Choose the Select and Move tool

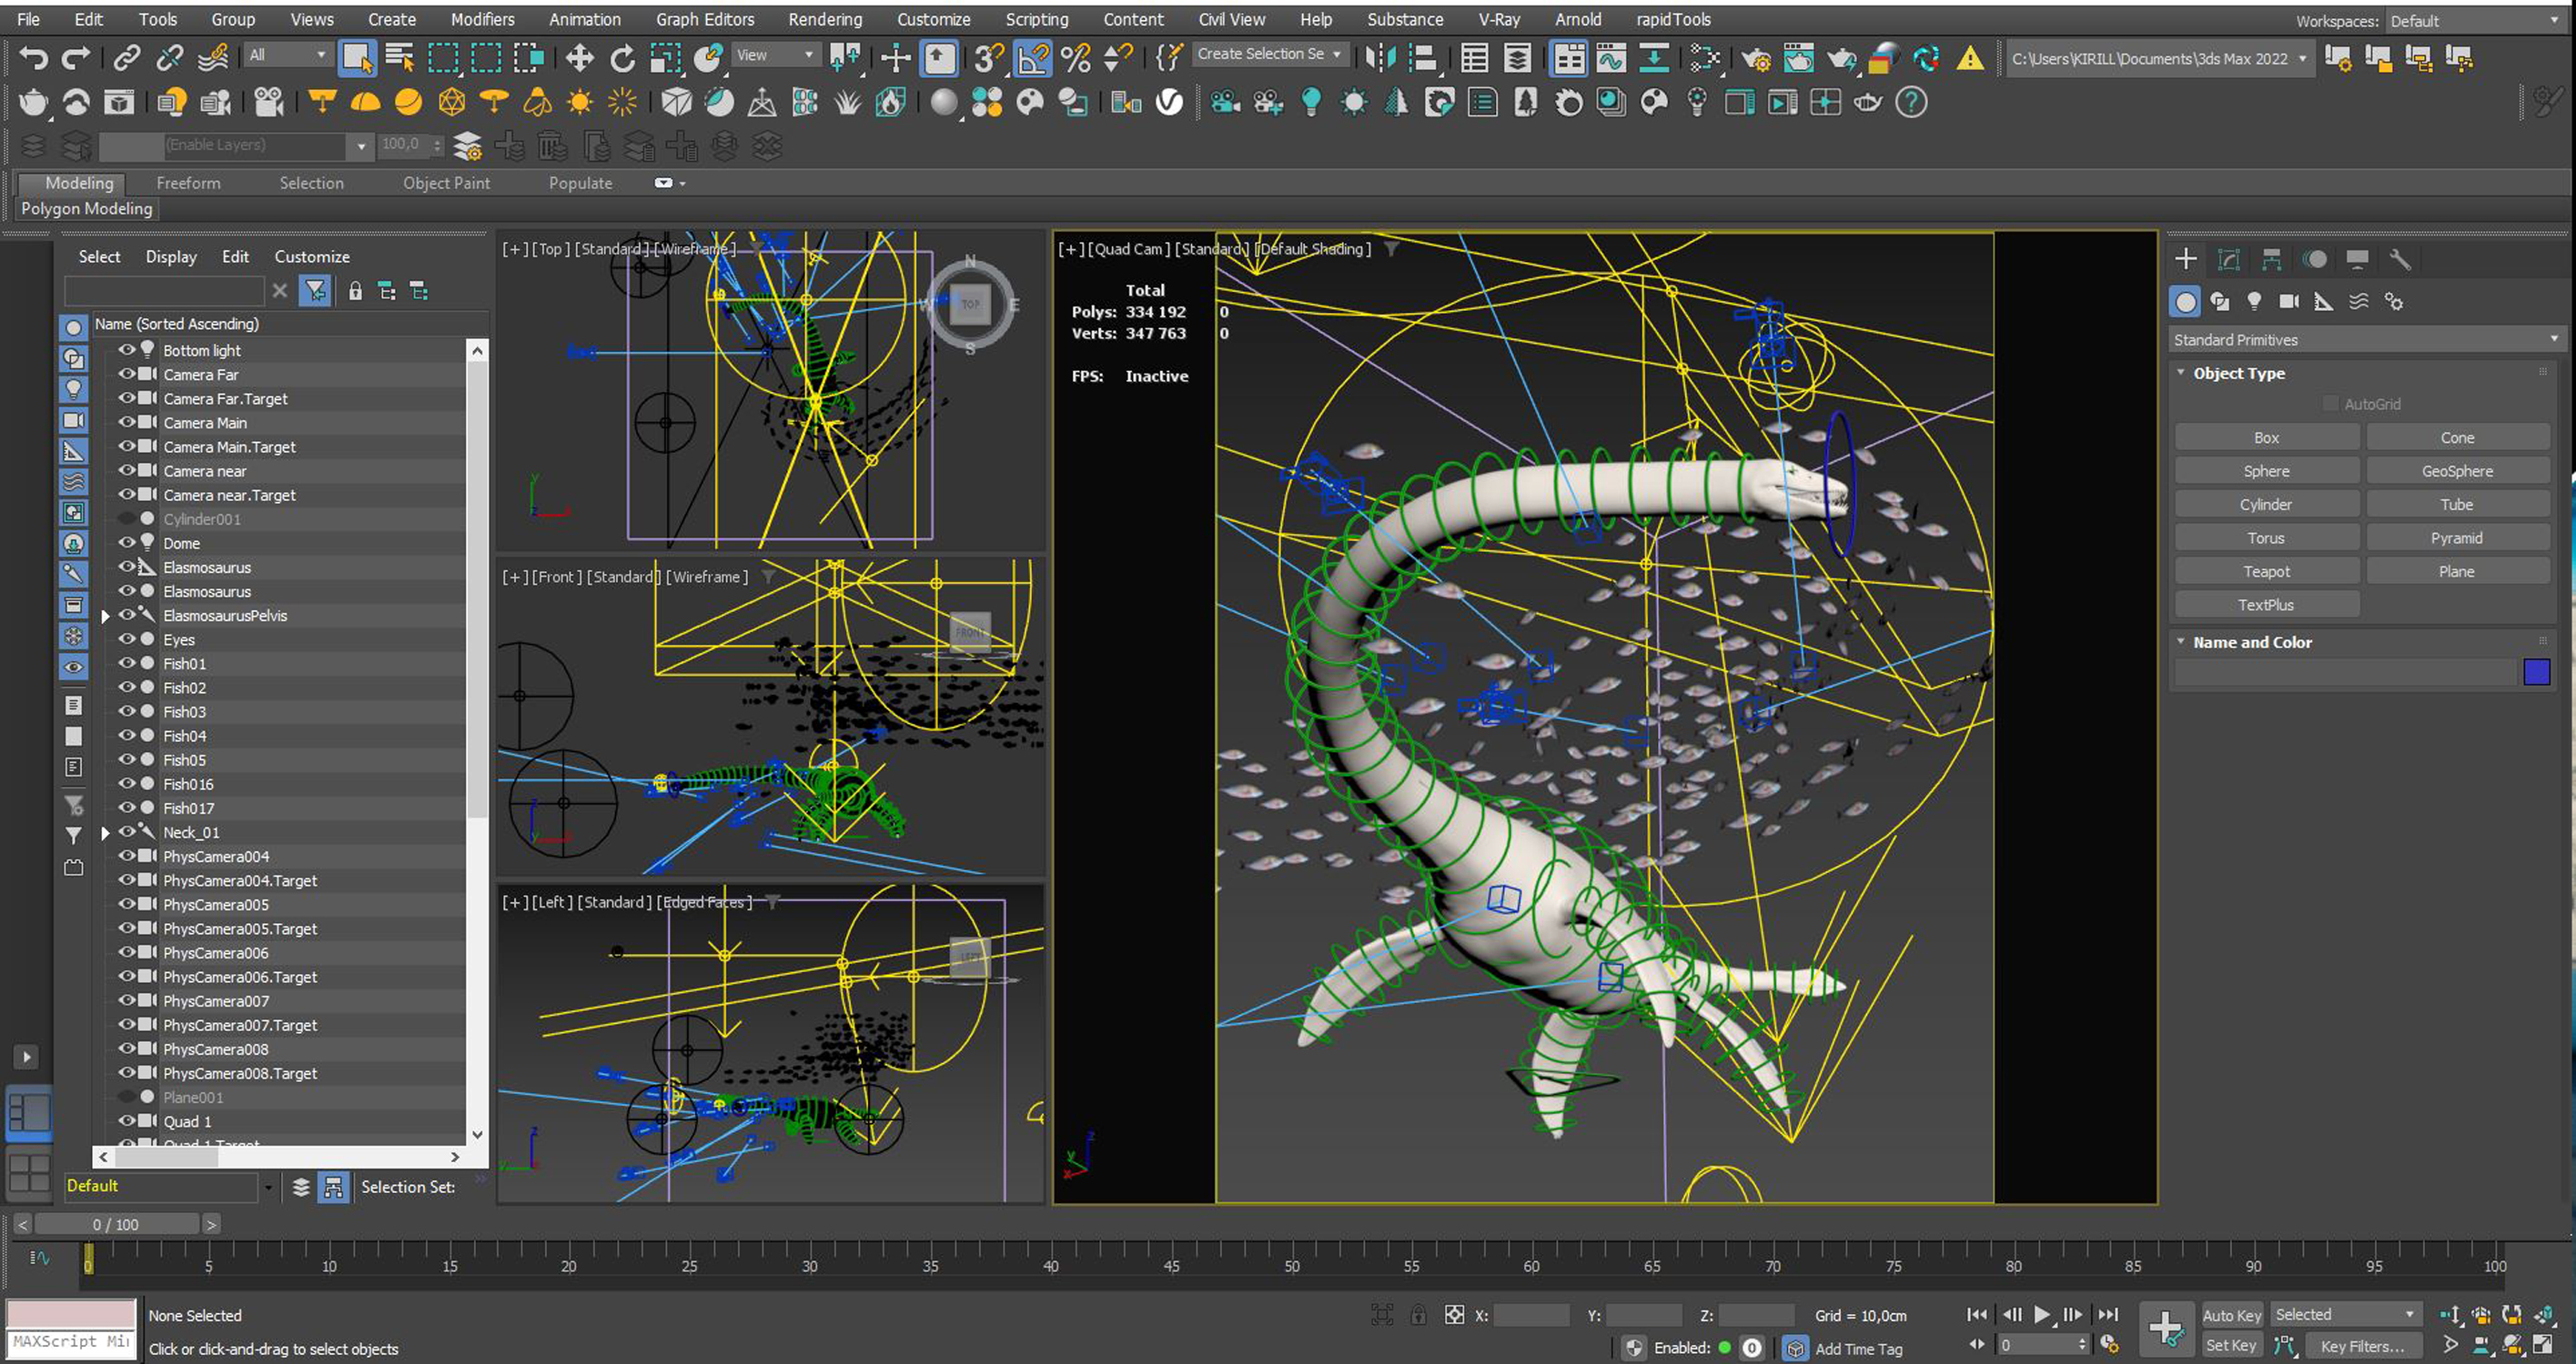(x=579, y=58)
